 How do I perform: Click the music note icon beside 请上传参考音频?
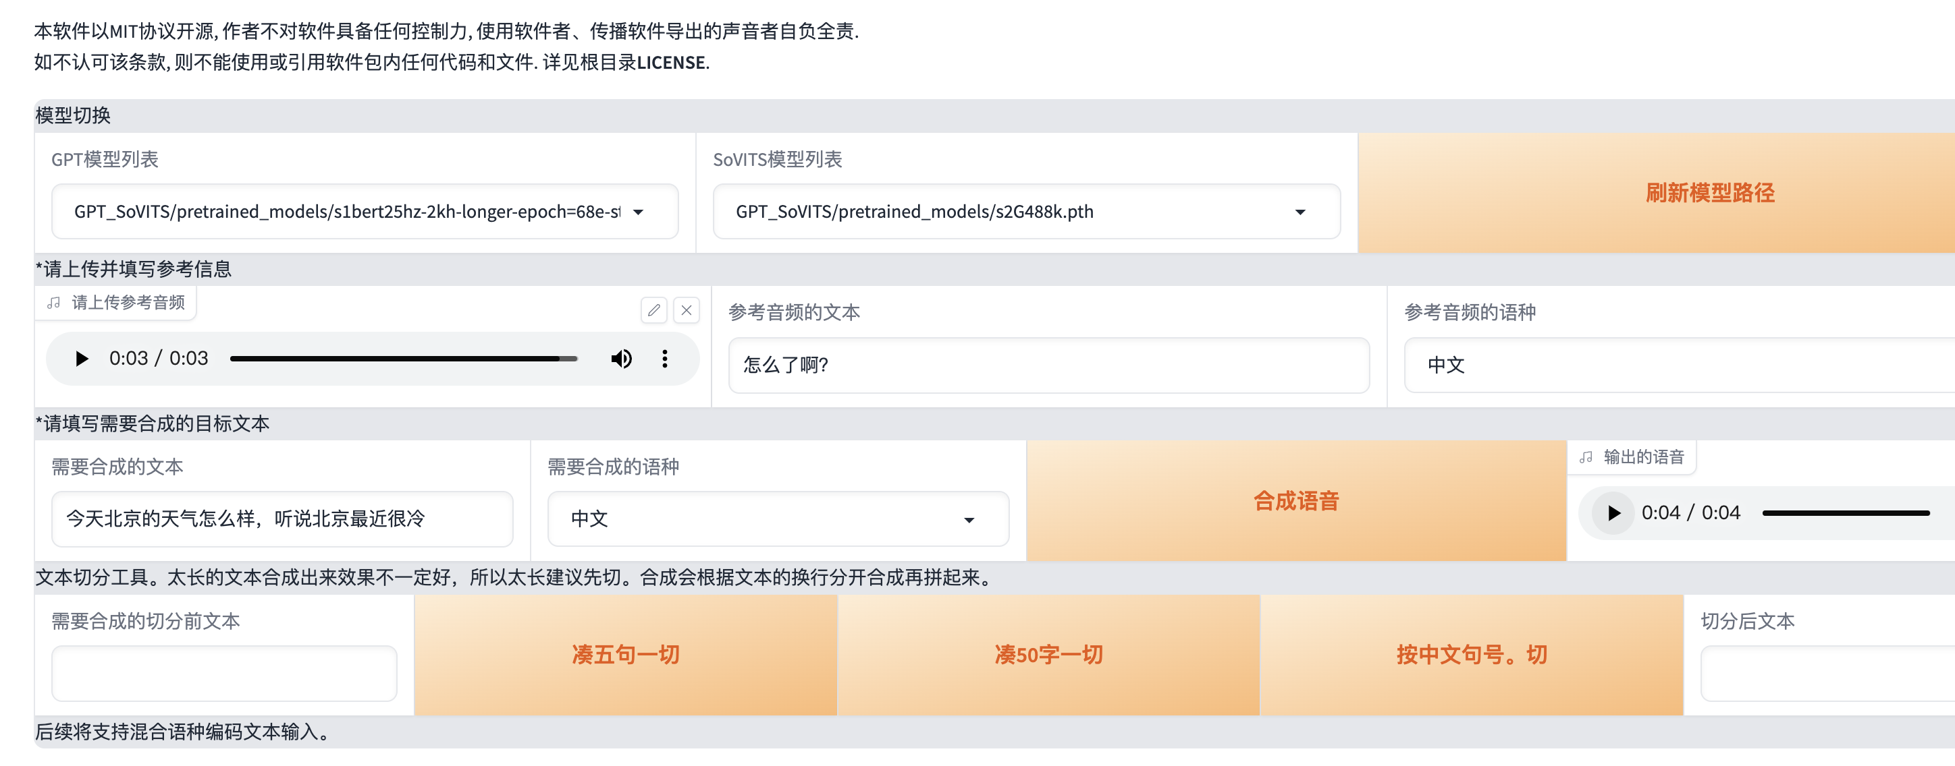click(x=54, y=303)
